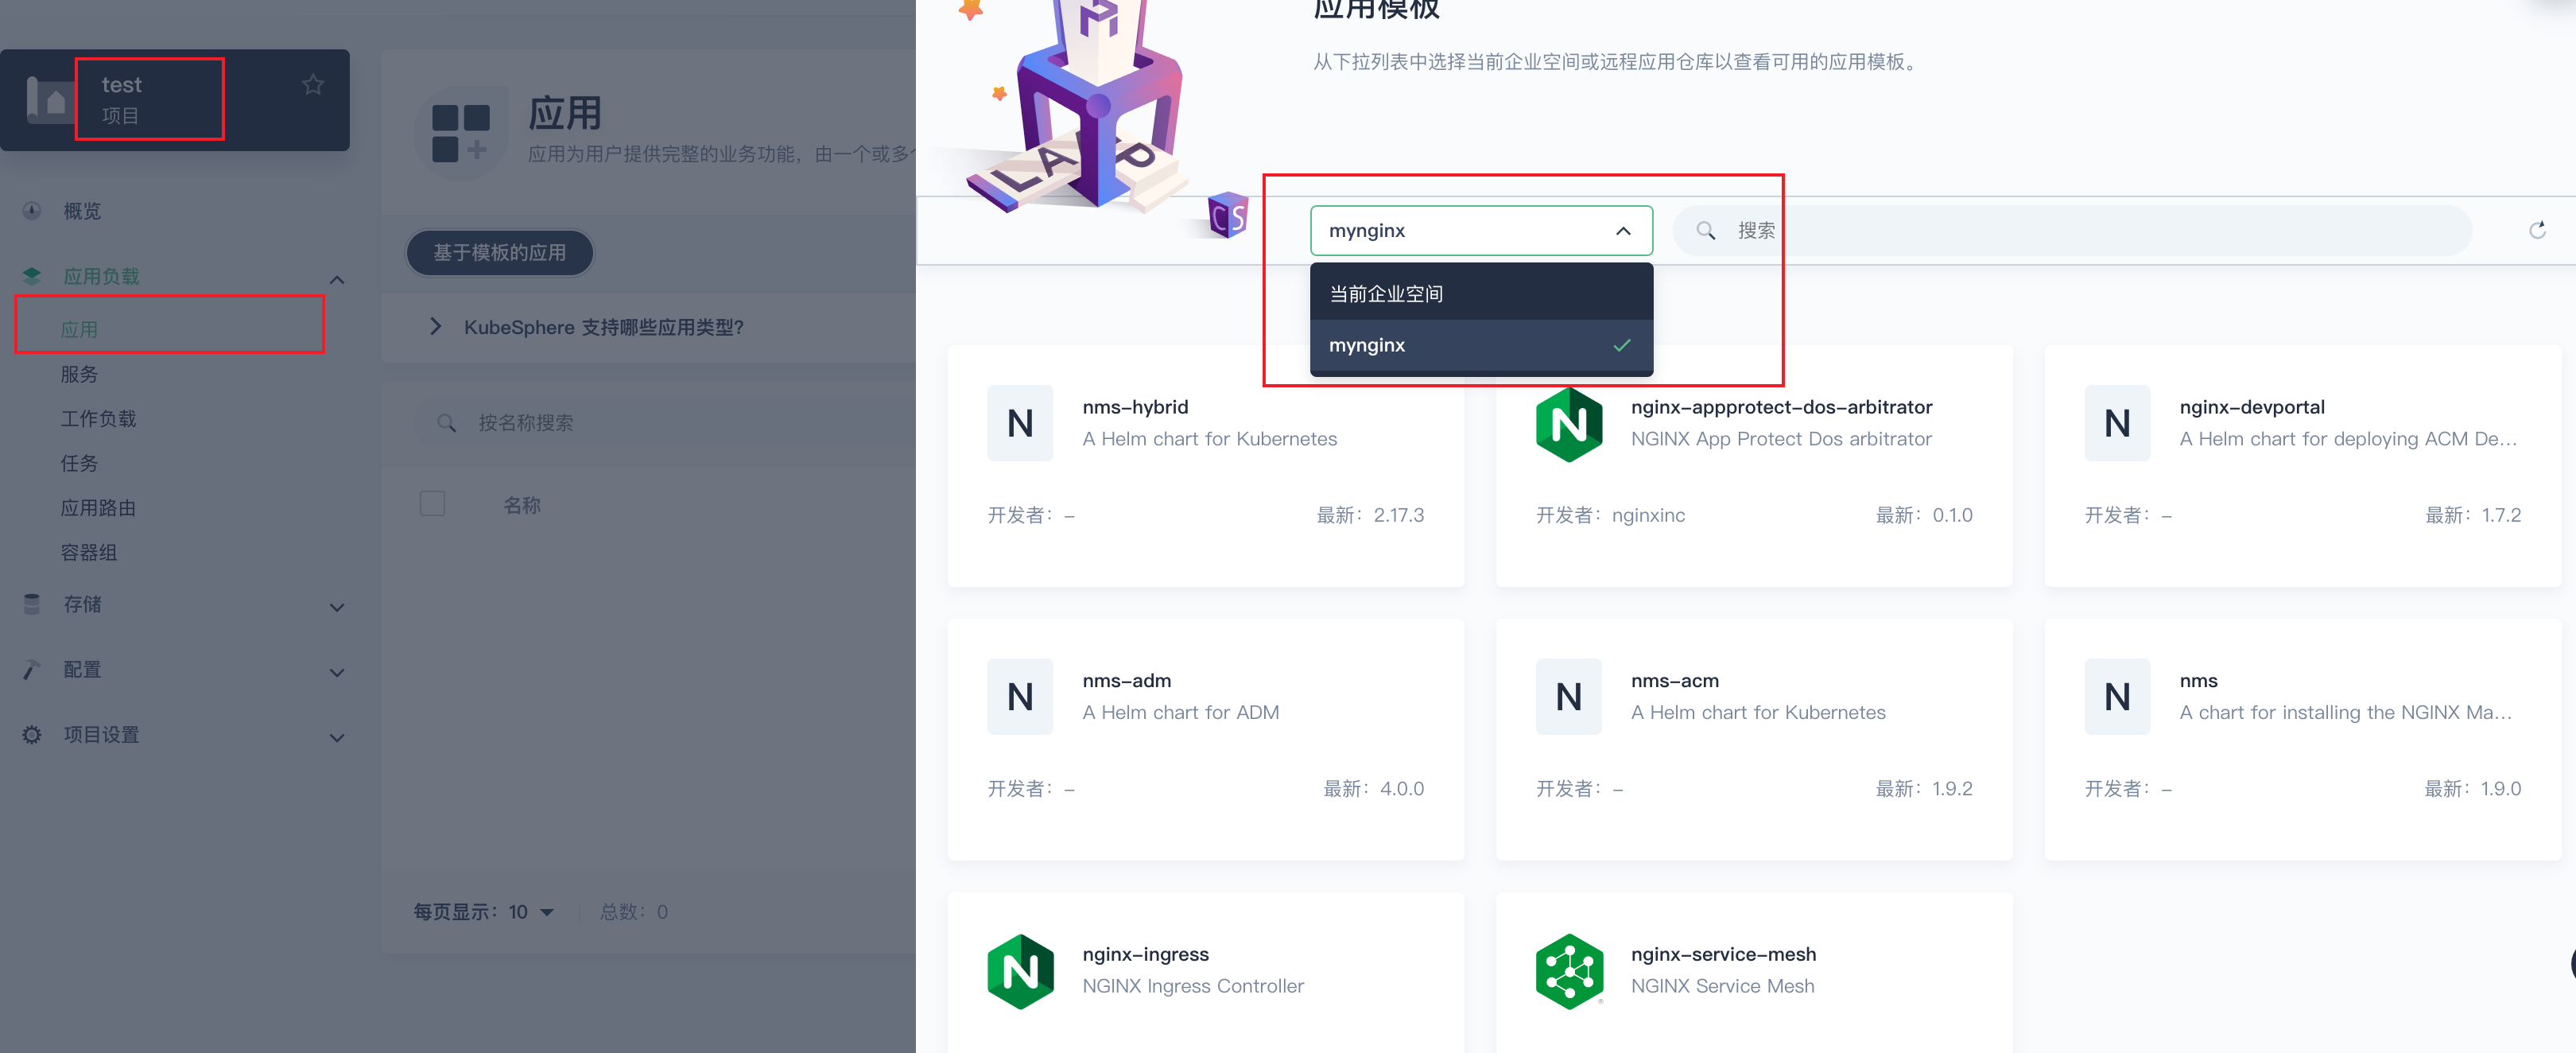Click the app template 搜索 input field
The image size is (2576, 1053).
point(2073,231)
